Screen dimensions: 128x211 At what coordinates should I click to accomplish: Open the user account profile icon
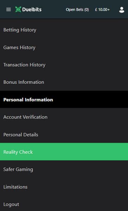point(122,10)
